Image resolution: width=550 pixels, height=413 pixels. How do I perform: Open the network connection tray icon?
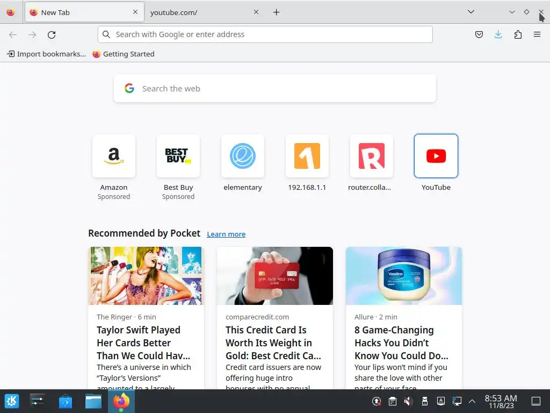(x=457, y=401)
